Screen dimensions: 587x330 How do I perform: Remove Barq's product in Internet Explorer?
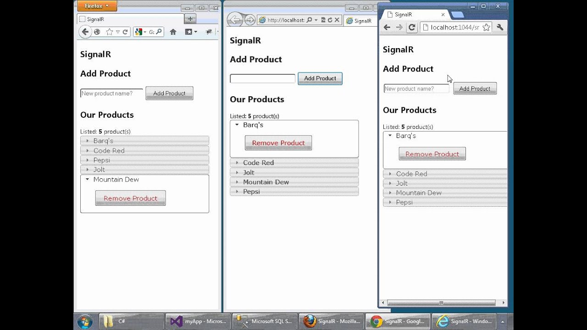click(278, 143)
